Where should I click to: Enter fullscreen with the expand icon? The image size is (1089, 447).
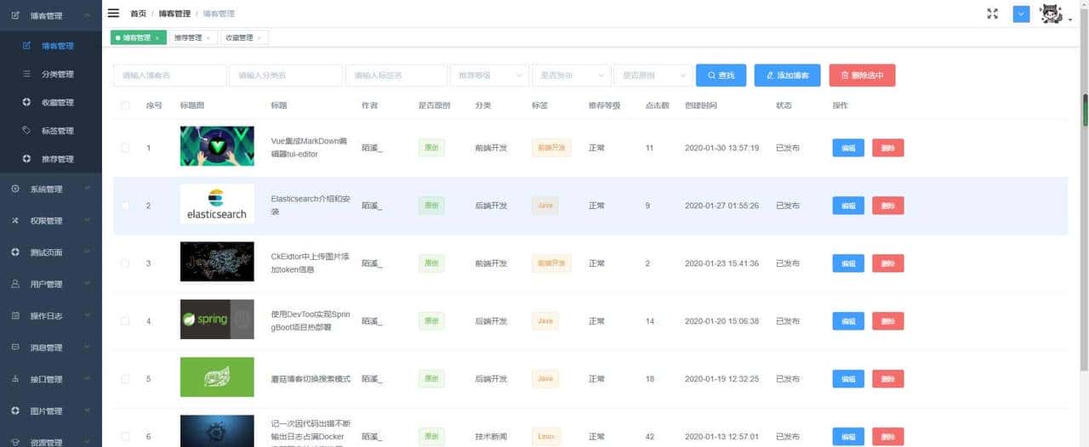tap(992, 14)
